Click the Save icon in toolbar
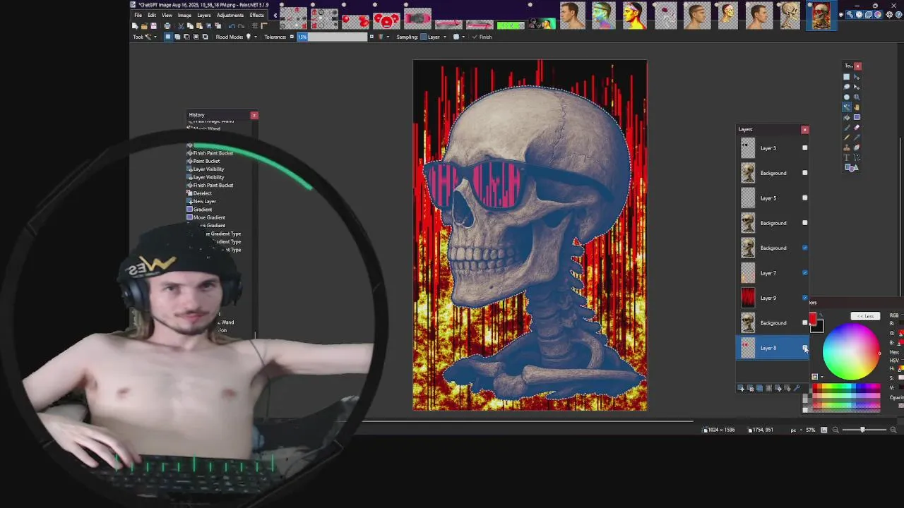This screenshot has width=904, height=508. [x=153, y=25]
